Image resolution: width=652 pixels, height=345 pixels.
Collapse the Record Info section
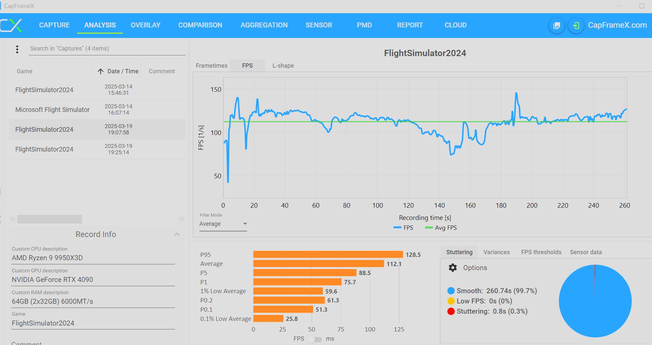pos(177,234)
